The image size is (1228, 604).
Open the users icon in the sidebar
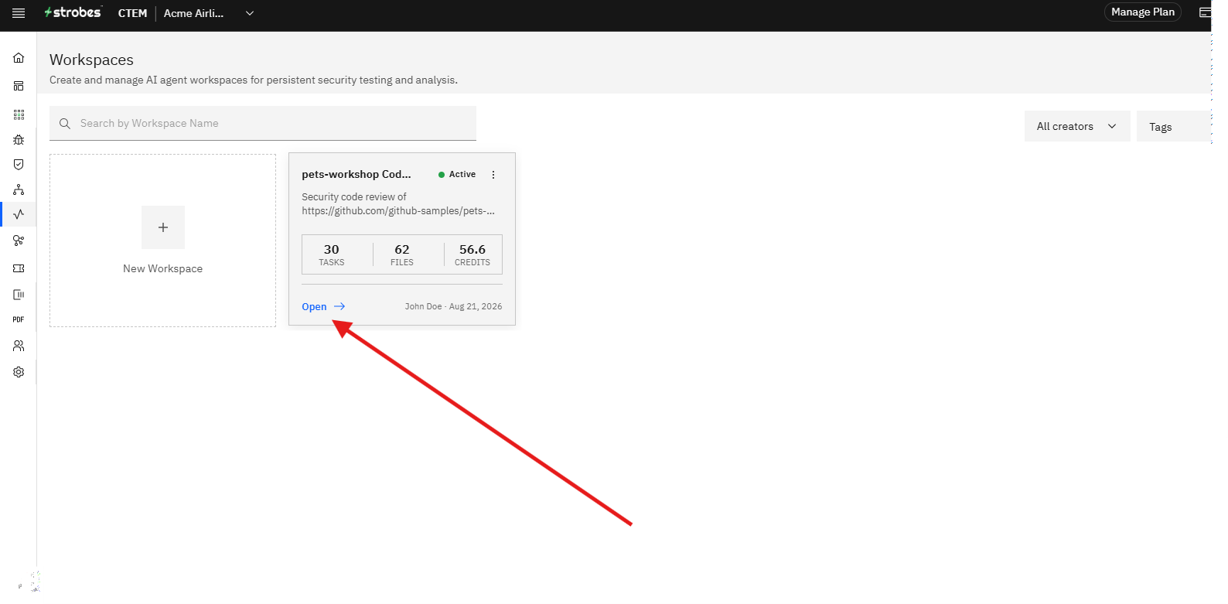click(19, 346)
